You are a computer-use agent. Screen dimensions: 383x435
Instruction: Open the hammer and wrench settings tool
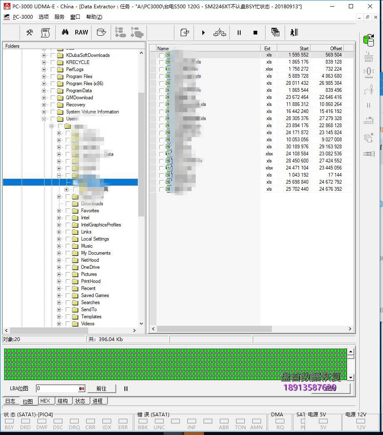coord(30,32)
